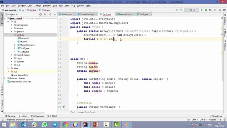Switch to the Student.java tab
Screen dimensions: 227x128
click(67, 14)
